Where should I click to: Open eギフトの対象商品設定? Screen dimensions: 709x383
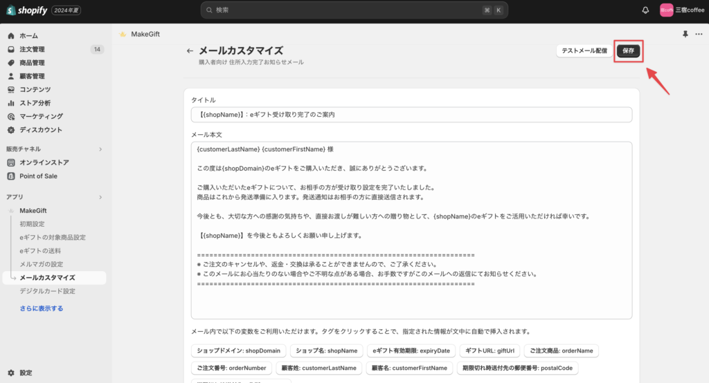[x=53, y=238]
